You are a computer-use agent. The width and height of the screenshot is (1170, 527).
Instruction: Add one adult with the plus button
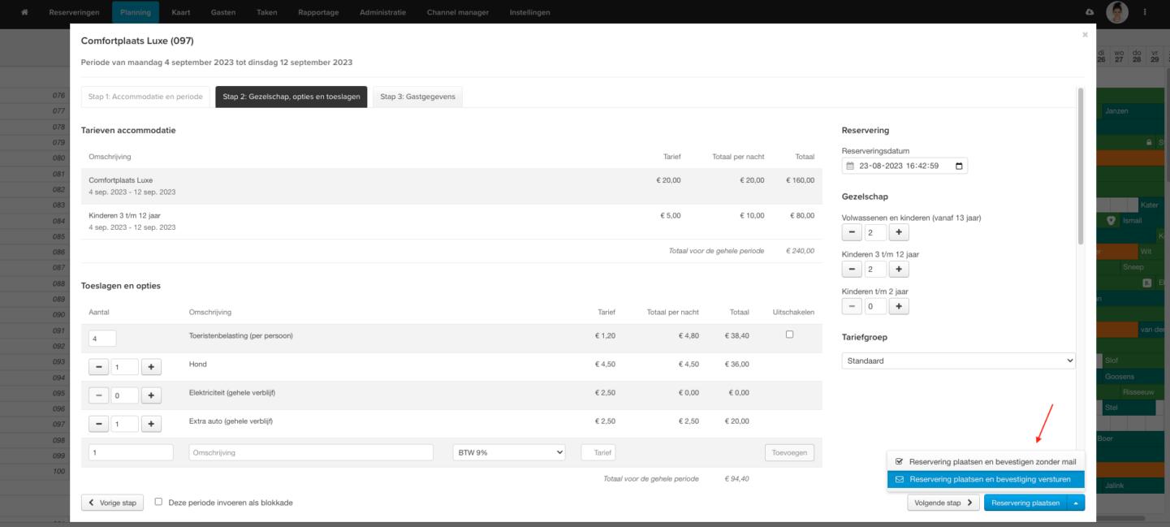tap(898, 233)
